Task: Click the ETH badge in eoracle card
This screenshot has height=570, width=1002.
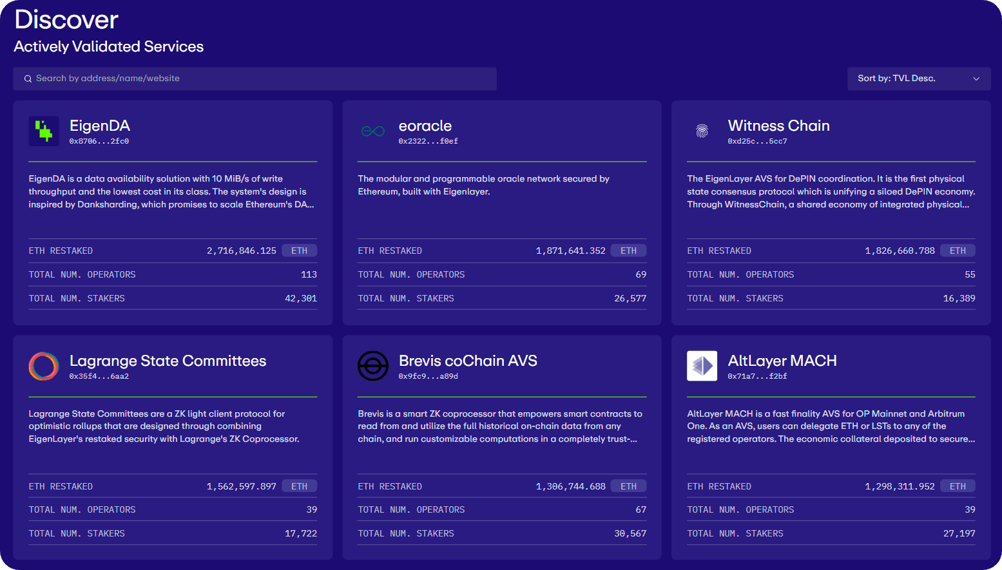Action: click(629, 251)
